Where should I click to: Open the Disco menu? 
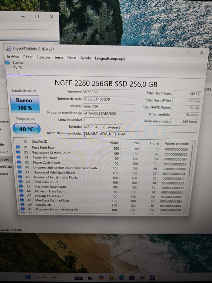click(x=72, y=58)
